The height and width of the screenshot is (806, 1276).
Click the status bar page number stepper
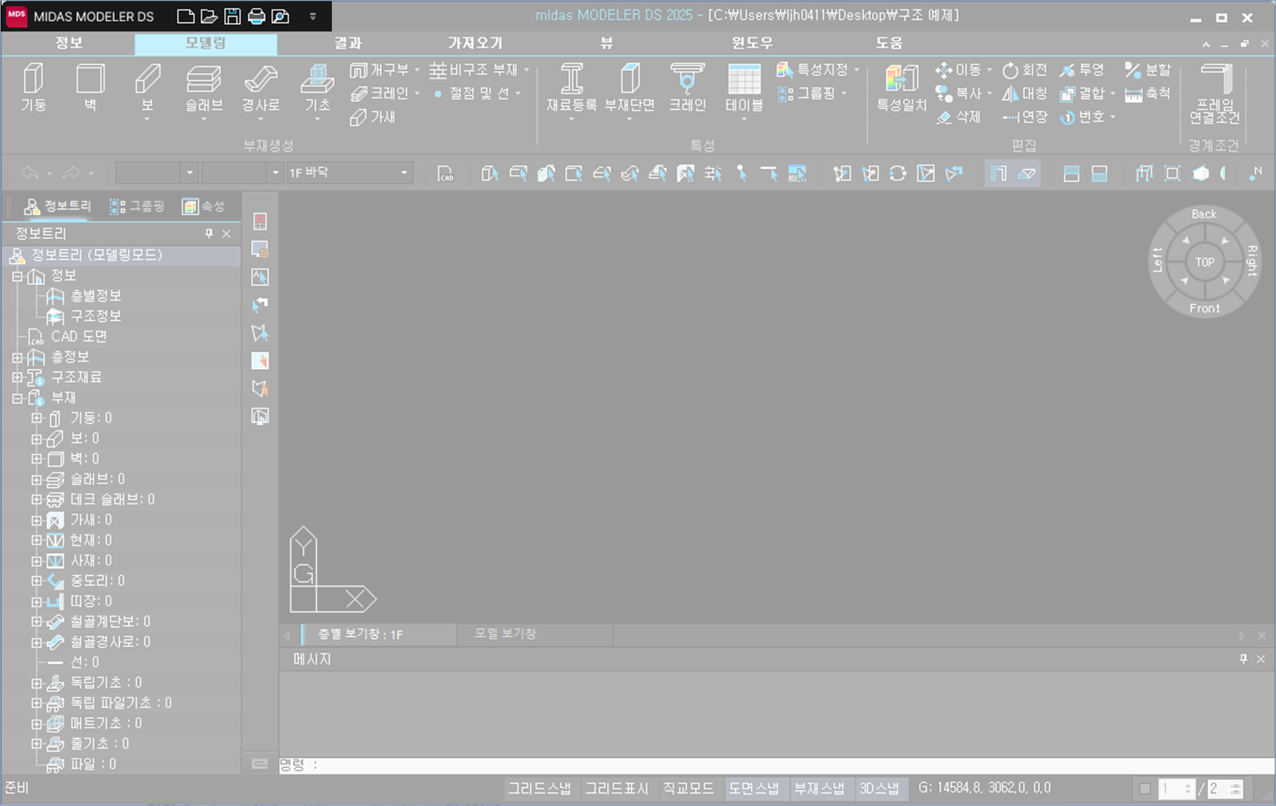pyautogui.click(x=1188, y=789)
